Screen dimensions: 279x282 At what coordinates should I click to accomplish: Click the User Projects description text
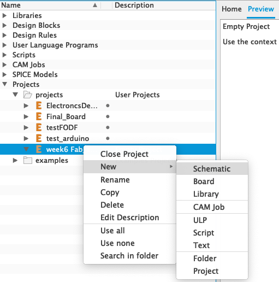pyautogui.click(x=138, y=95)
